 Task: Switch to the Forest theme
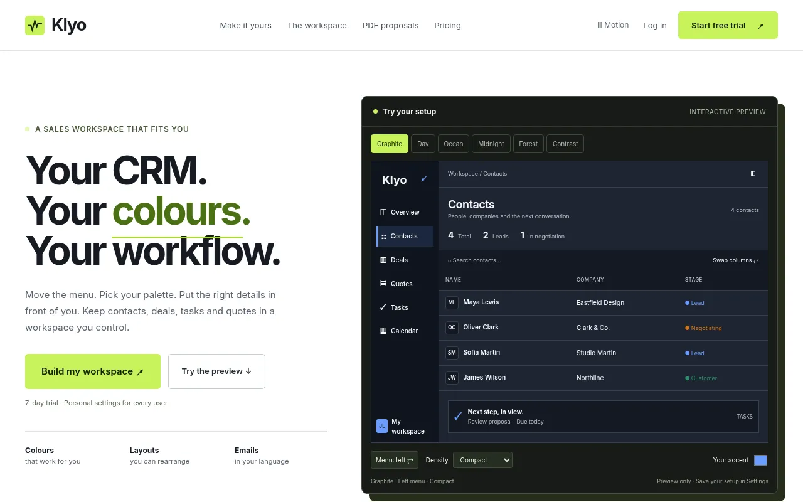(x=528, y=144)
